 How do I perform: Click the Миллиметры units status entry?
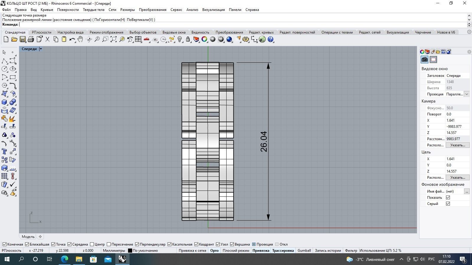pos(114,251)
